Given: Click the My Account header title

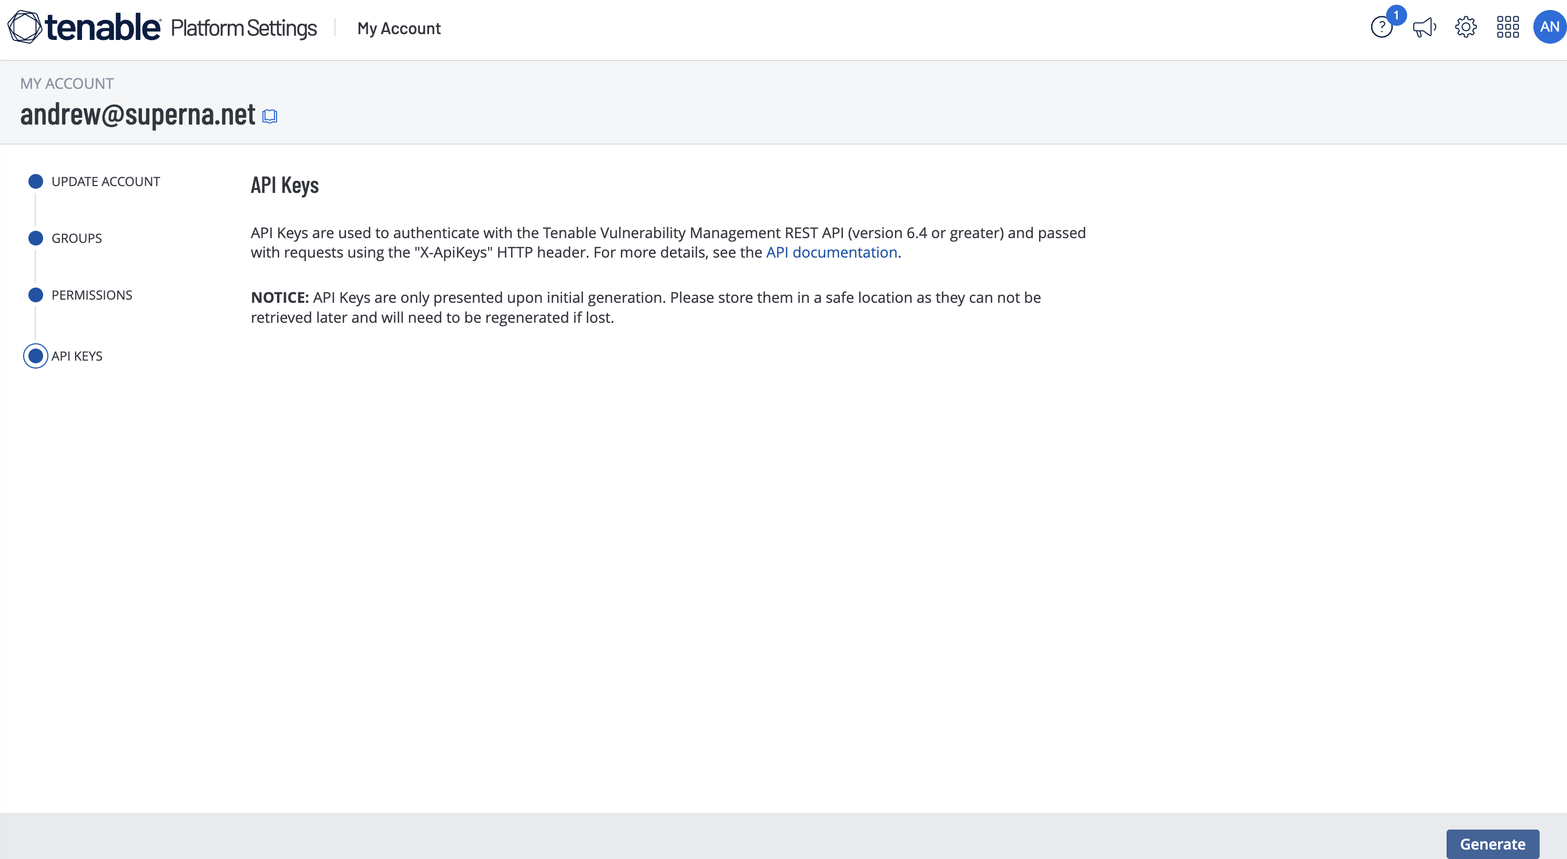Looking at the screenshot, I should [x=399, y=28].
